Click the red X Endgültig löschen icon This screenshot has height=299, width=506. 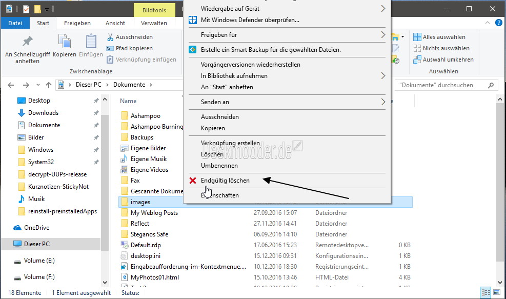pos(193,181)
